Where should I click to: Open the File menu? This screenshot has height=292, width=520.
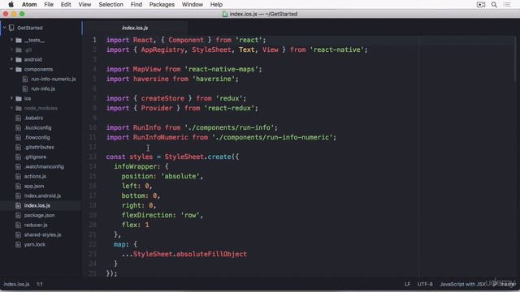point(49,4)
